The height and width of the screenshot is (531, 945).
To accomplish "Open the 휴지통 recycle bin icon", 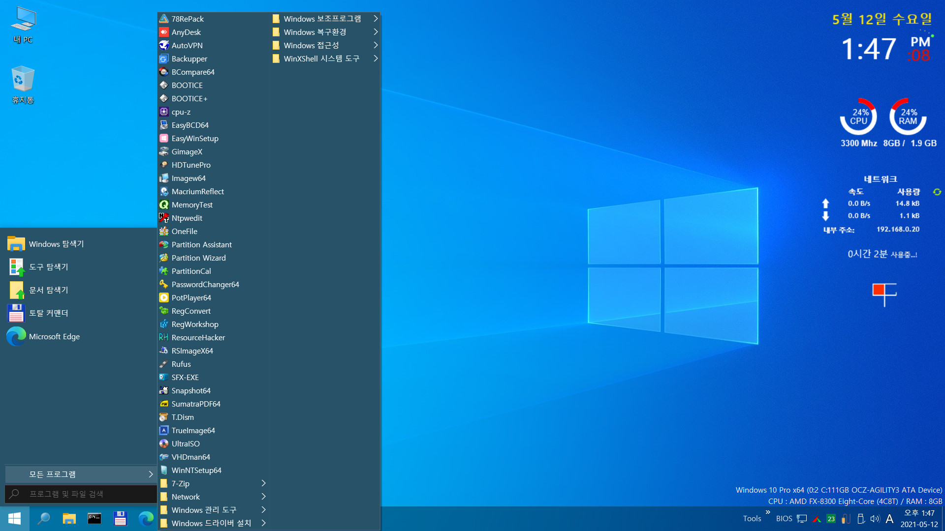I will [x=23, y=85].
